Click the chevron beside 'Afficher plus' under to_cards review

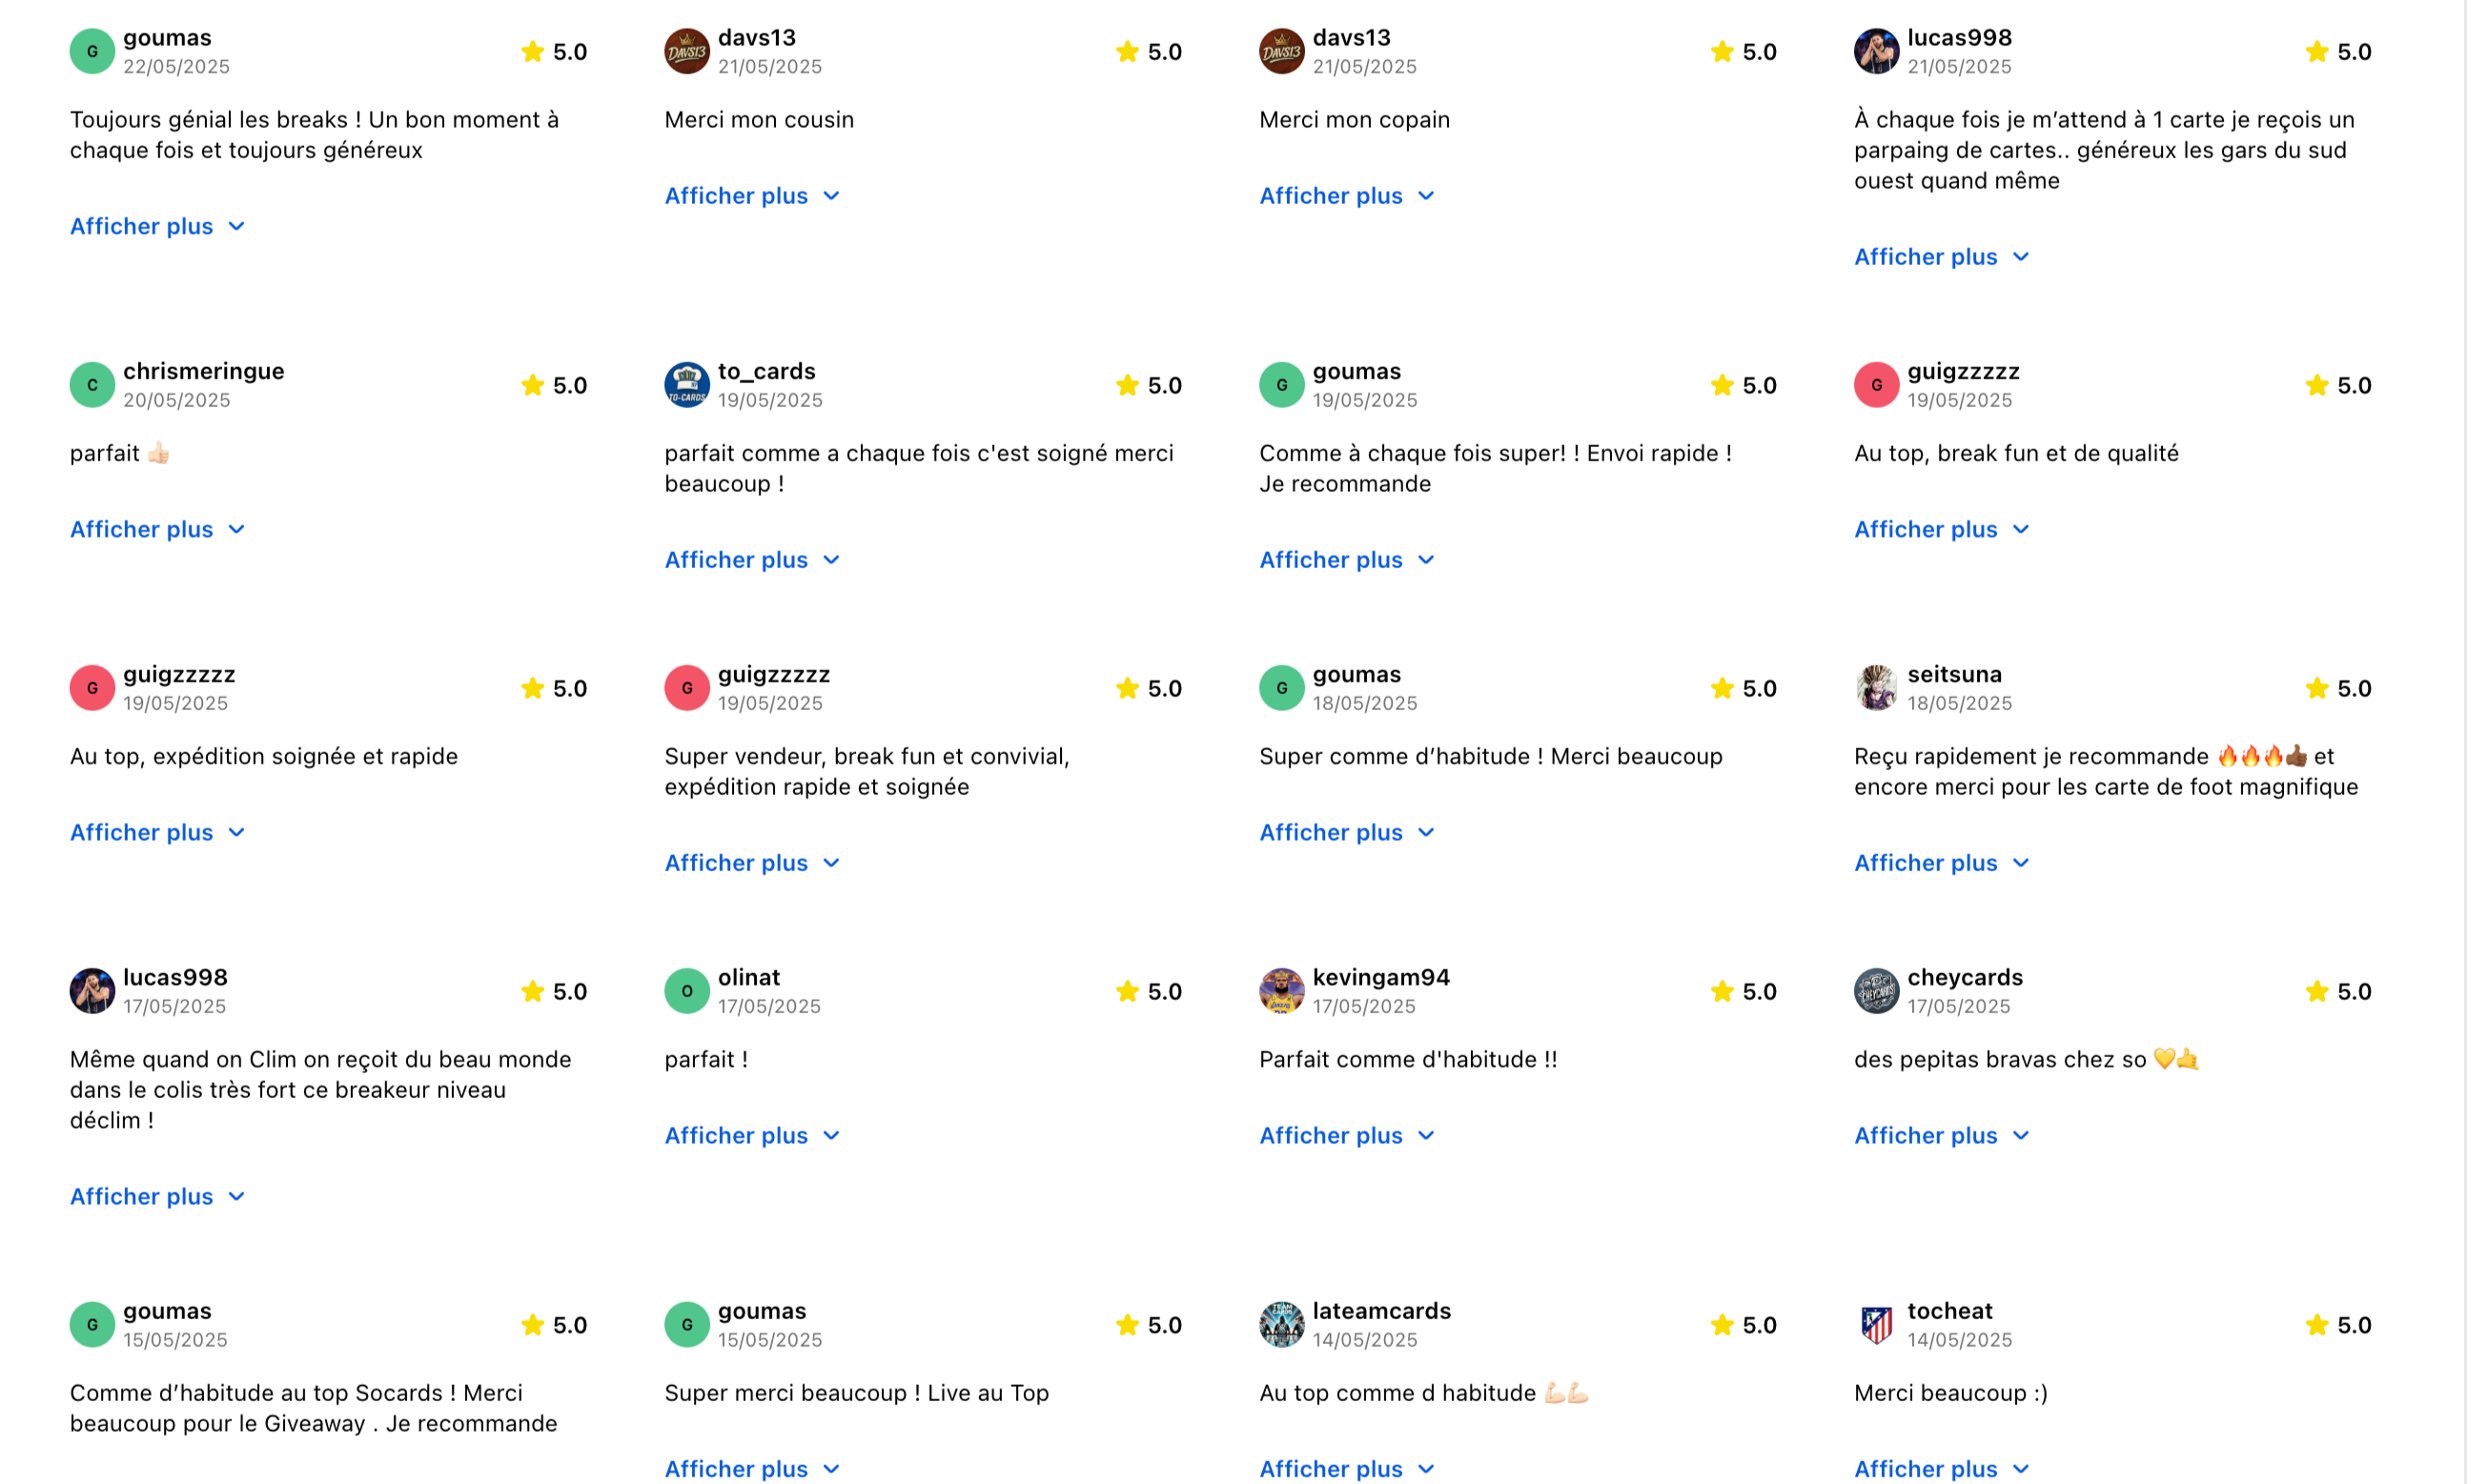[x=831, y=560]
